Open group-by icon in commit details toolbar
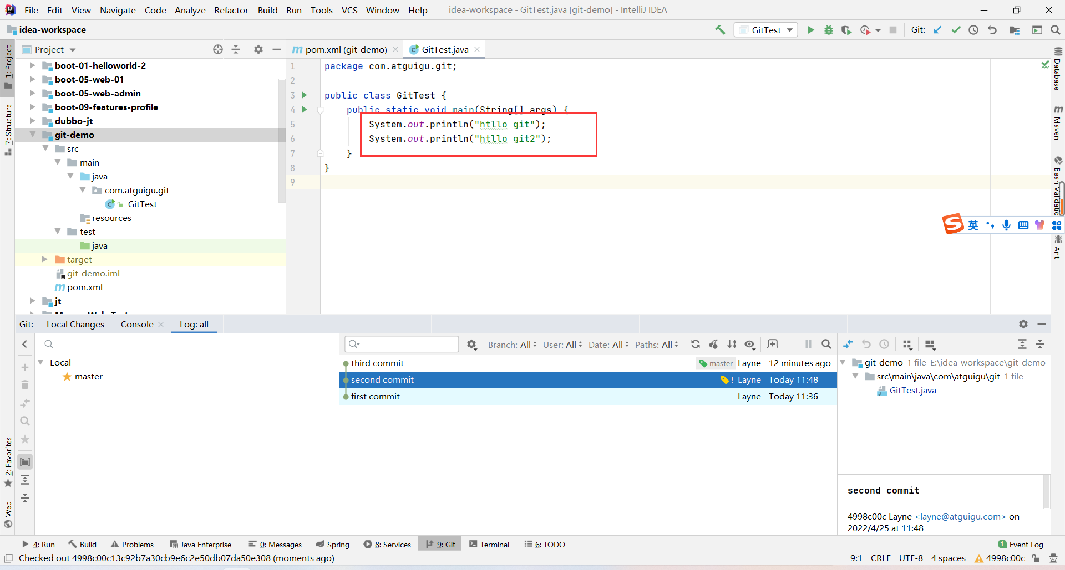The height and width of the screenshot is (570, 1065). [907, 344]
